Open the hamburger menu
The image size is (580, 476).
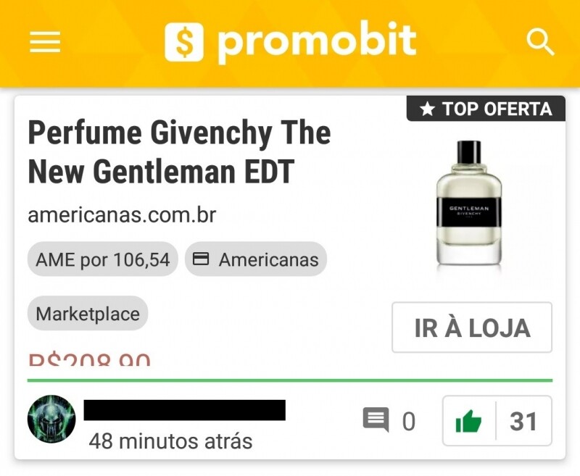[45, 42]
